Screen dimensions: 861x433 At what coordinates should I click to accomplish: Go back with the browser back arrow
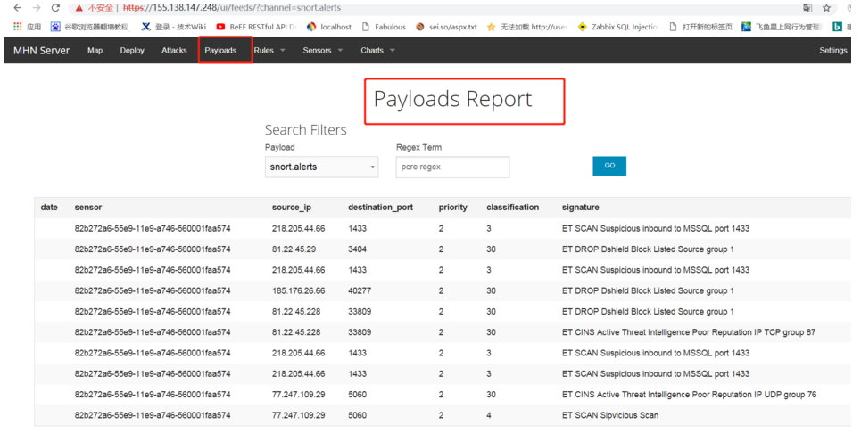pos(18,8)
